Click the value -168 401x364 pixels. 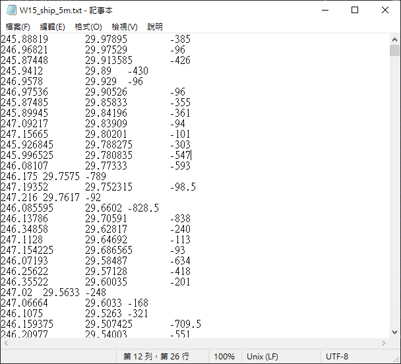pos(138,303)
